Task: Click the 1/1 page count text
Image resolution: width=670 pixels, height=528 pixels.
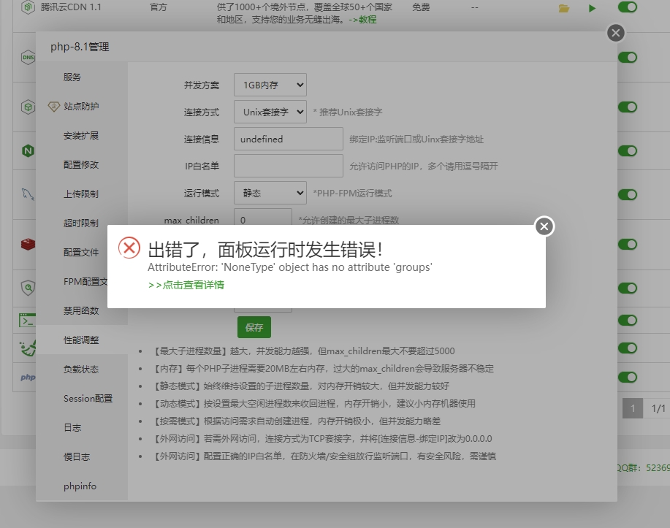Action: tap(658, 409)
